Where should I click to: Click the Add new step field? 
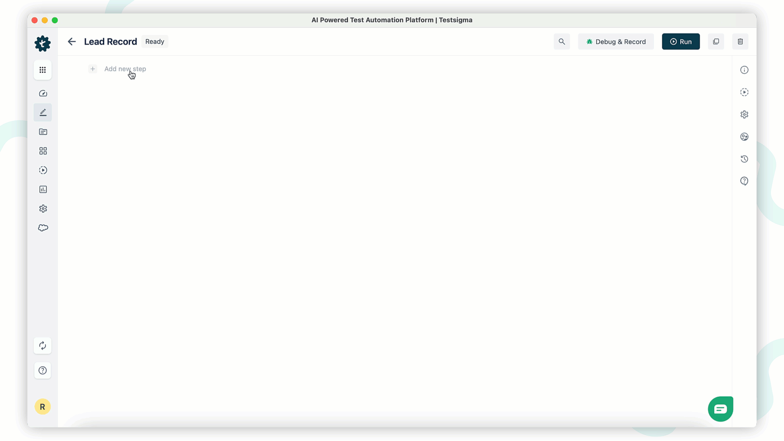point(125,69)
